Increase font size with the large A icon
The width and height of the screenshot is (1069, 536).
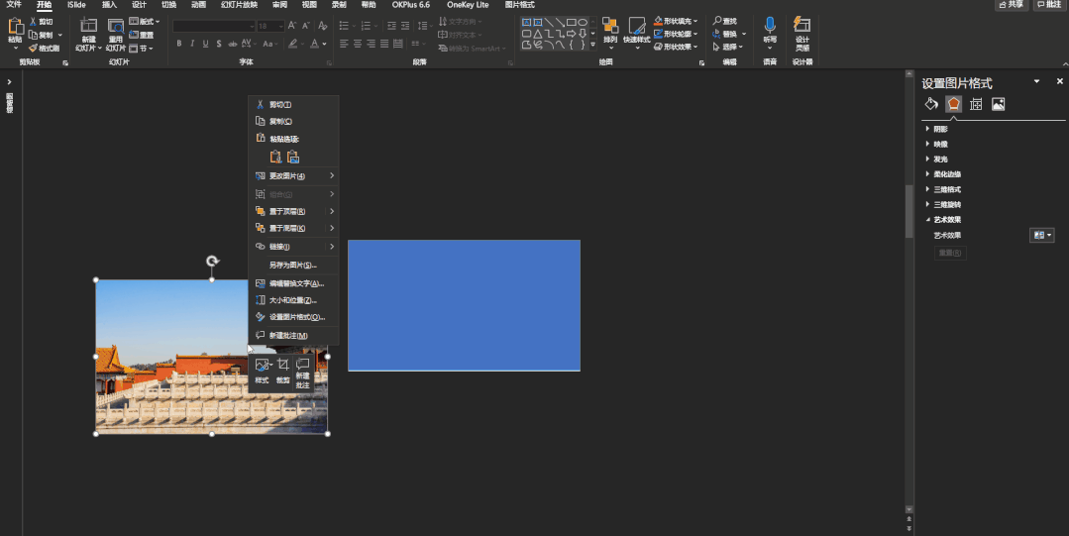[x=292, y=25]
